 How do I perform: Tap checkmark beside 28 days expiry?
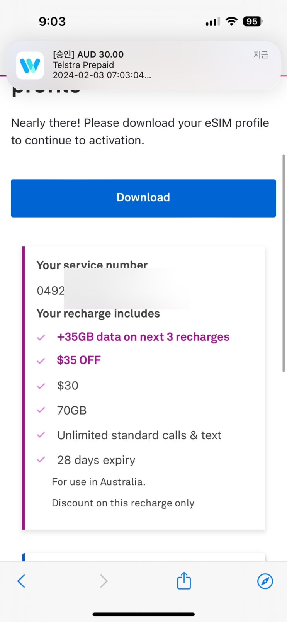click(x=41, y=460)
